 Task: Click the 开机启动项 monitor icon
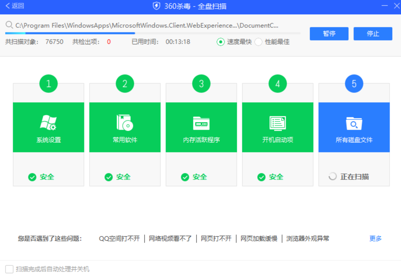pyautogui.click(x=277, y=123)
